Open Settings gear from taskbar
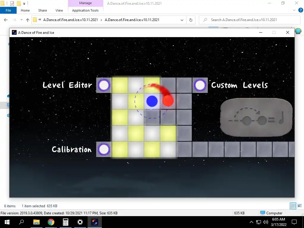 (80, 222)
